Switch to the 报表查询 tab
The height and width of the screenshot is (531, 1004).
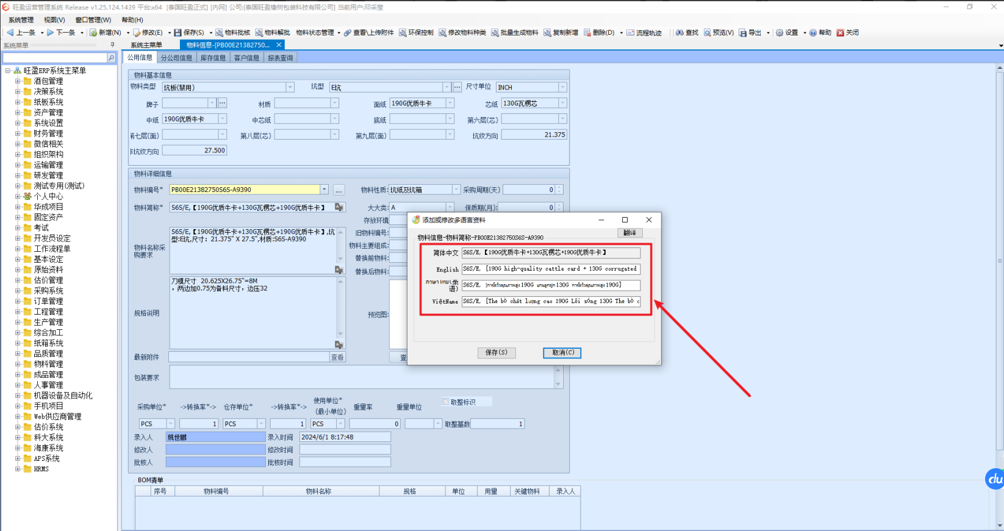pos(281,58)
